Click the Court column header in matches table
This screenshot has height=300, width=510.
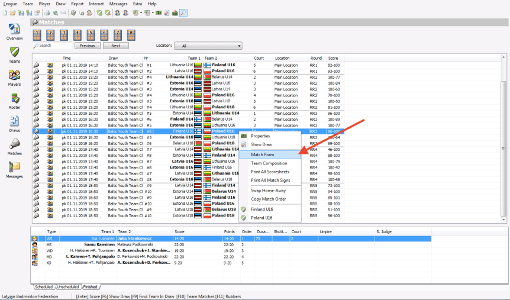(x=263, y=58)
